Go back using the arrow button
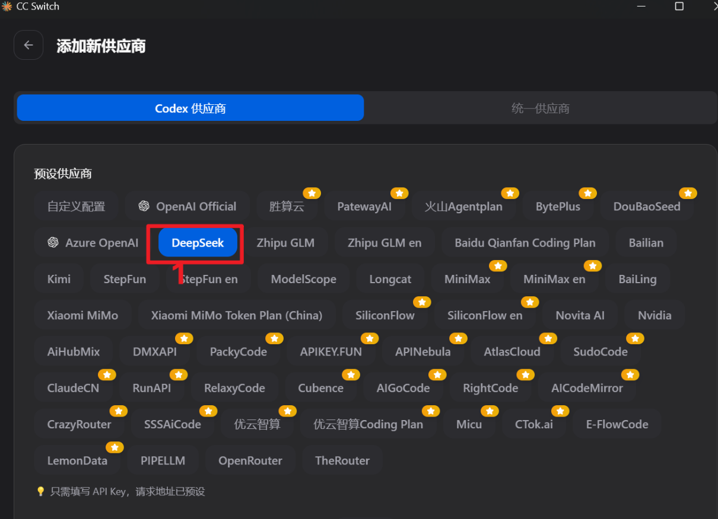Image resolution: width=718 pixels, height=519 pixels. pos(28,45)
